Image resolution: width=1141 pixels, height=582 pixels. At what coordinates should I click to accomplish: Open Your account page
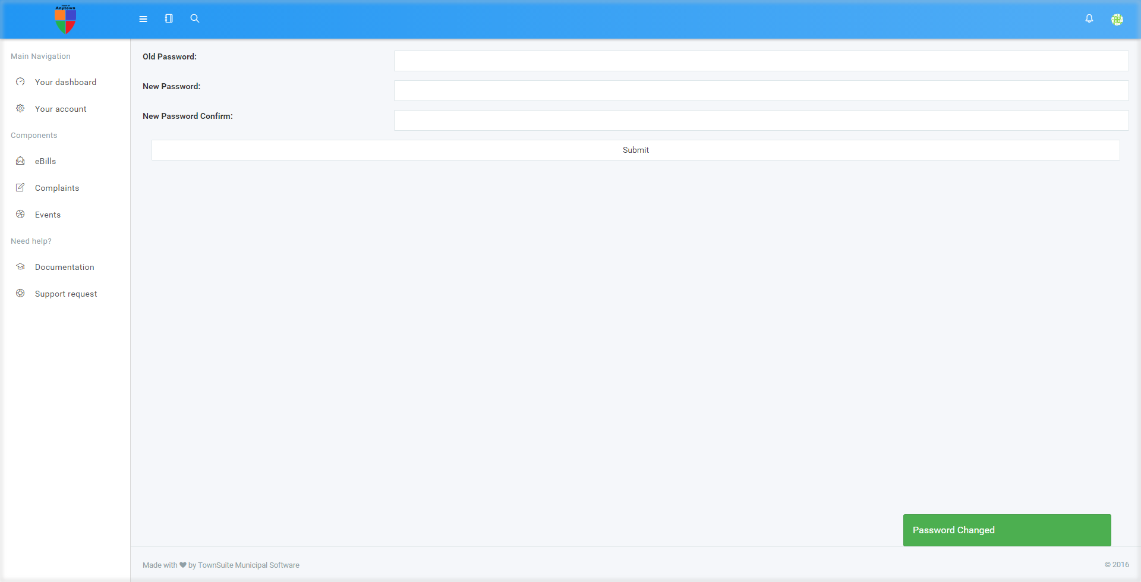[61, 109]
